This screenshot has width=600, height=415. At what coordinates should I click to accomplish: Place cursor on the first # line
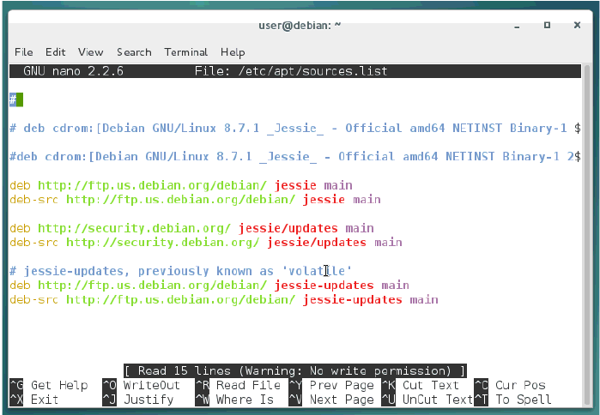tap(16, 99)
